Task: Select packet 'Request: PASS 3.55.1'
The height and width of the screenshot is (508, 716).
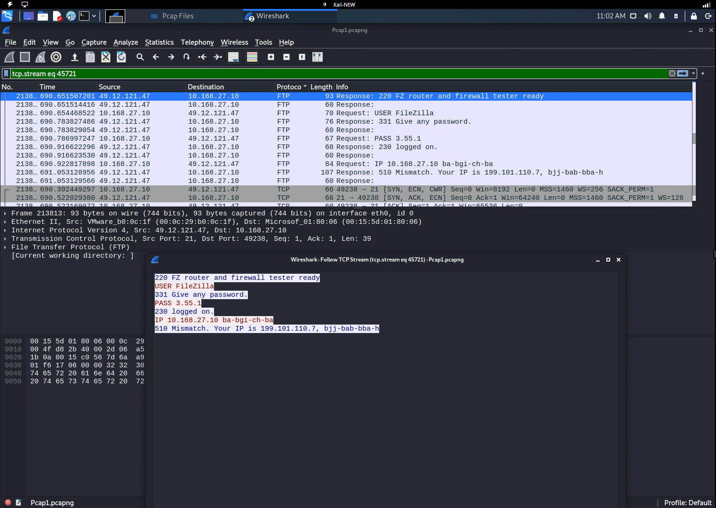Action: [346, 138]
